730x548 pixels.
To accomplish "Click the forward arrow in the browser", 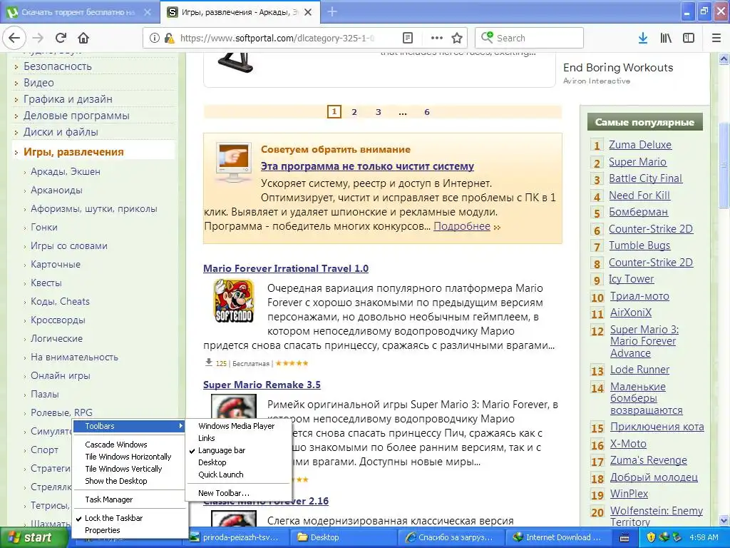I will point(38,38).
